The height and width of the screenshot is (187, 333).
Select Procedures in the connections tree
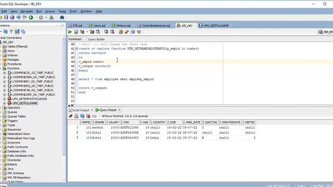click(x=14, y=64)
